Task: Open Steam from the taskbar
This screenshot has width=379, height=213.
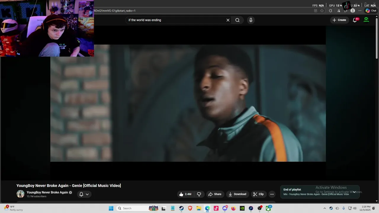Action: pyautogui.click(x=181, y=208)
